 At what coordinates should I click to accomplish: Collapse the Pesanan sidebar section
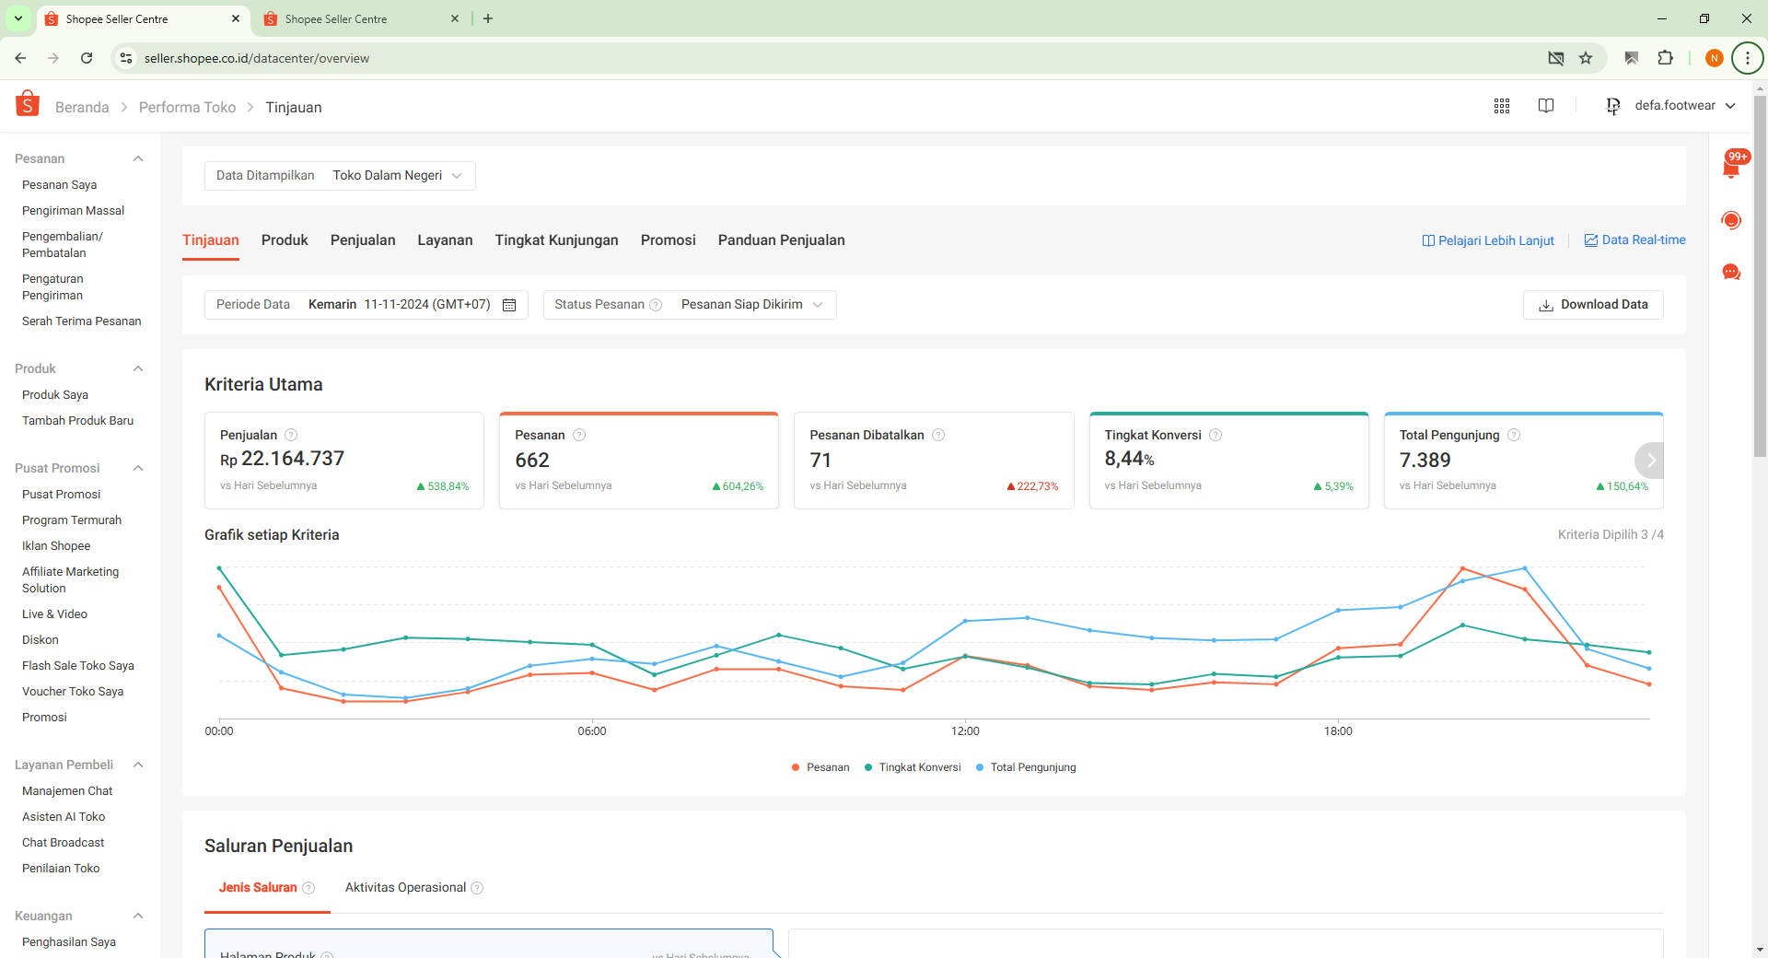pyautogui.click(x=138, y=158)
